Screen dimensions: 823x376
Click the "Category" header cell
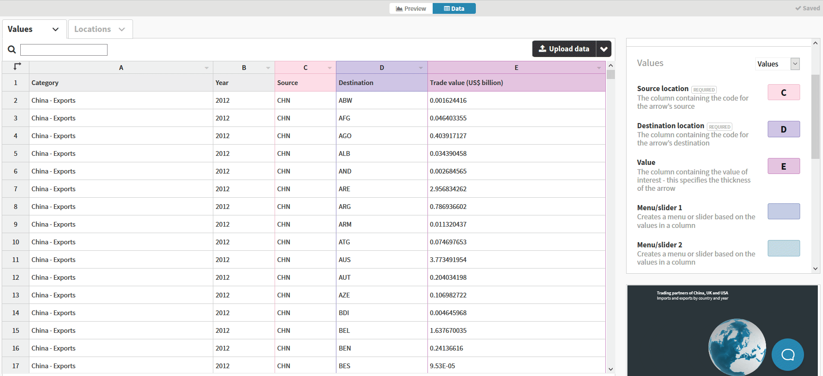(x=121, y=82)
